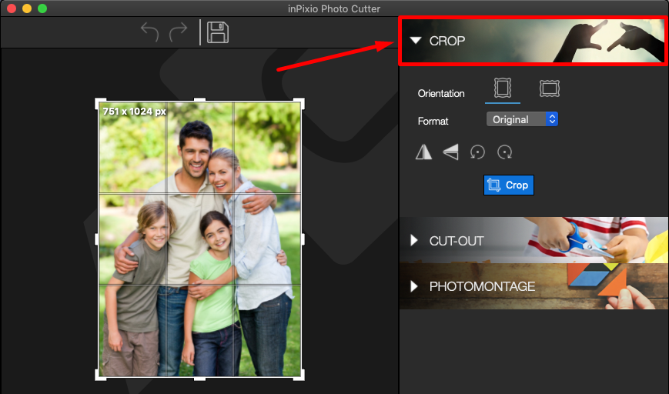The height and width of the screenshot is (394, 669).
Task: Select the top-right crop corner handle
Action: (x=299, y=104)
